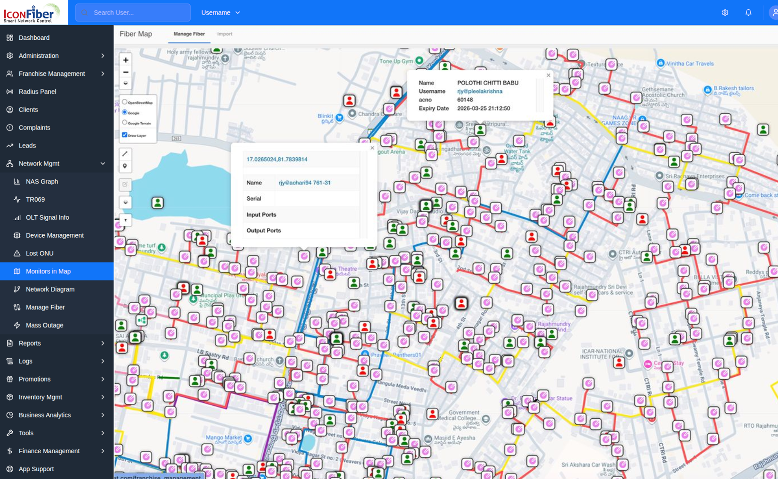The image size is (778, 479).
Task: Open the rjy@achari94 761-31 name link
Action: [304, 183]
